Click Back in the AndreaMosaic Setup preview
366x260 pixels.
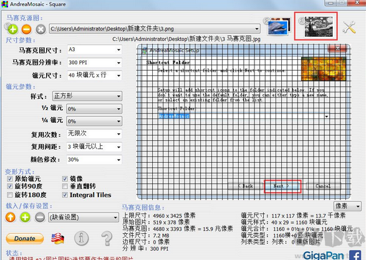(x=245, y=186)
